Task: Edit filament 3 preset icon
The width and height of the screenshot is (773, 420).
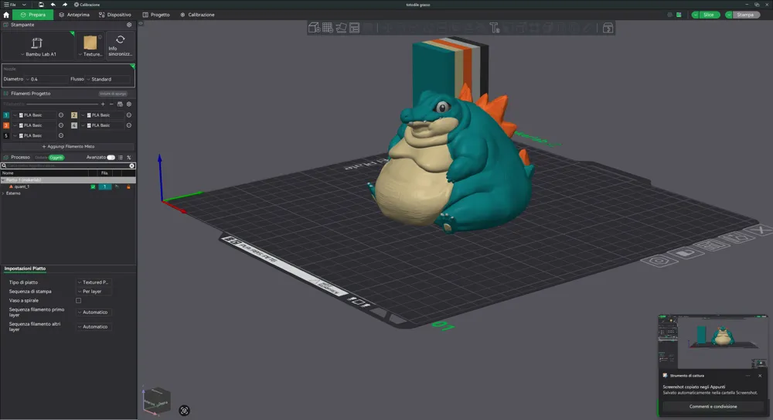Action: coord(61,125)
